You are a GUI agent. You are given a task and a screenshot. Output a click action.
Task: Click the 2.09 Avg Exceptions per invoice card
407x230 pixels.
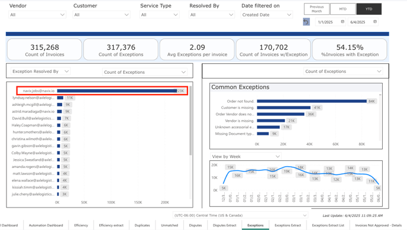[197, 50]
